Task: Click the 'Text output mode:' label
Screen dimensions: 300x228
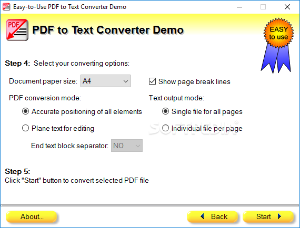Action: coord(176,98)
